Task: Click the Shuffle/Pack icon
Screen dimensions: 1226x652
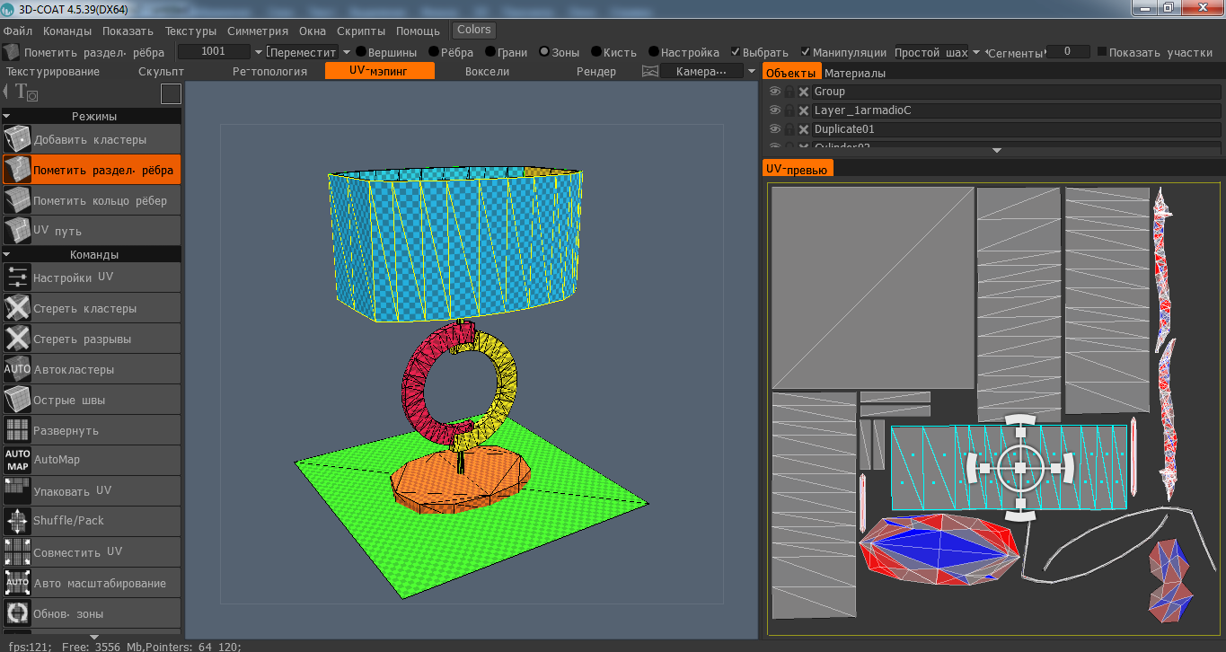Action: pyautogui.click(x=17, y=521)
